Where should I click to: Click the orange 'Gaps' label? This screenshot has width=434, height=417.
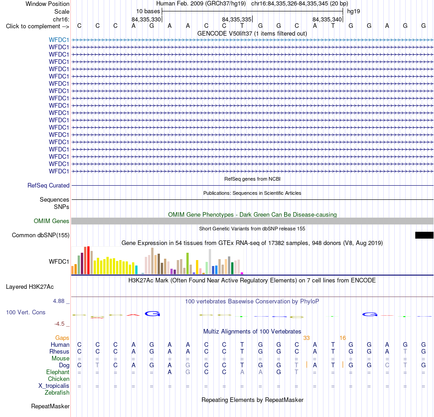pos(62,338)
